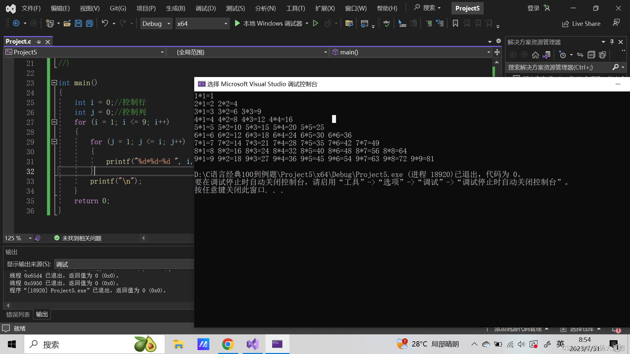Open the 调试(D) menu
The image size is (630, 354).
pyautogui.click(x=205, y=8)
